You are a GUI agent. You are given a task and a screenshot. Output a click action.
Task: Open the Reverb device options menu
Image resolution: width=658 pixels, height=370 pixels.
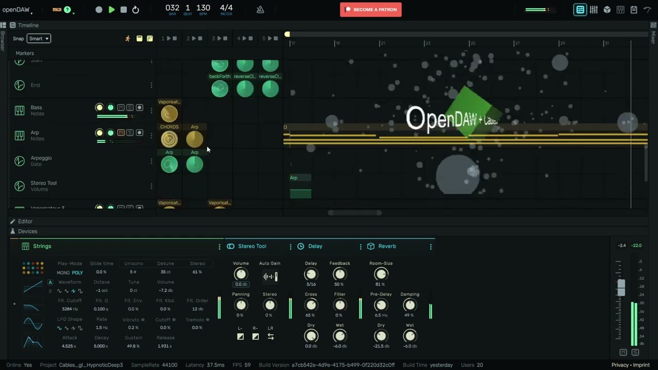(x=431, y=247)
